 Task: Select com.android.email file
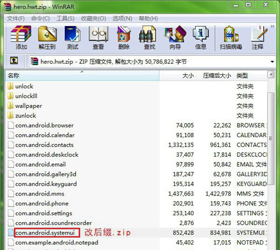click(40, 164)
